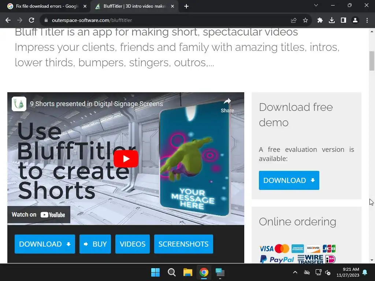View site information via lock icon

46,20
